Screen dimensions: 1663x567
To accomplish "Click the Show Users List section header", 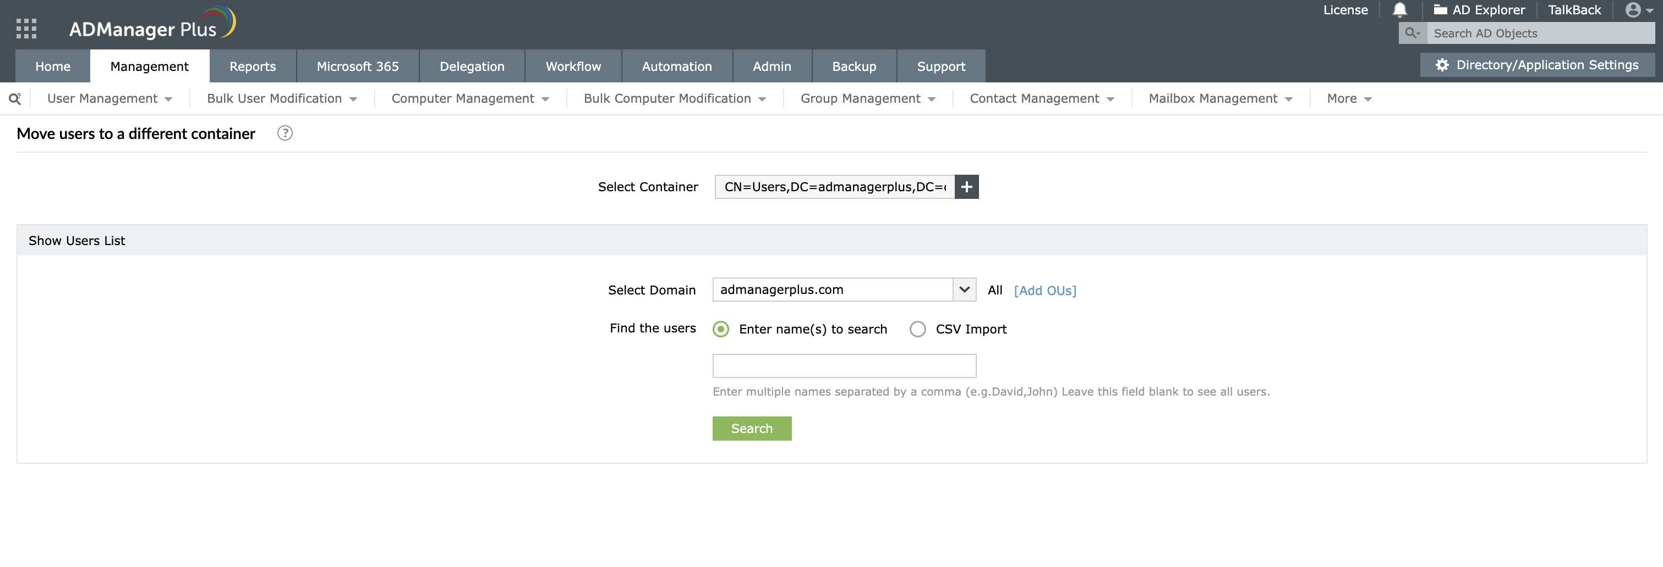I will click(x=832, y=240).
